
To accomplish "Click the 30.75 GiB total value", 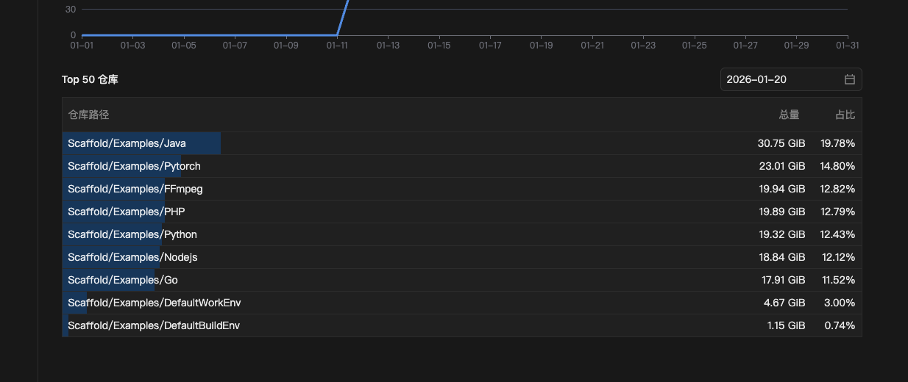I will point(781,143).
